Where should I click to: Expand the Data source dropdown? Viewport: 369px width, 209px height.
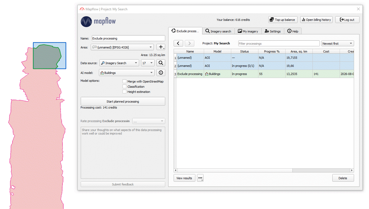coord(119,63)
